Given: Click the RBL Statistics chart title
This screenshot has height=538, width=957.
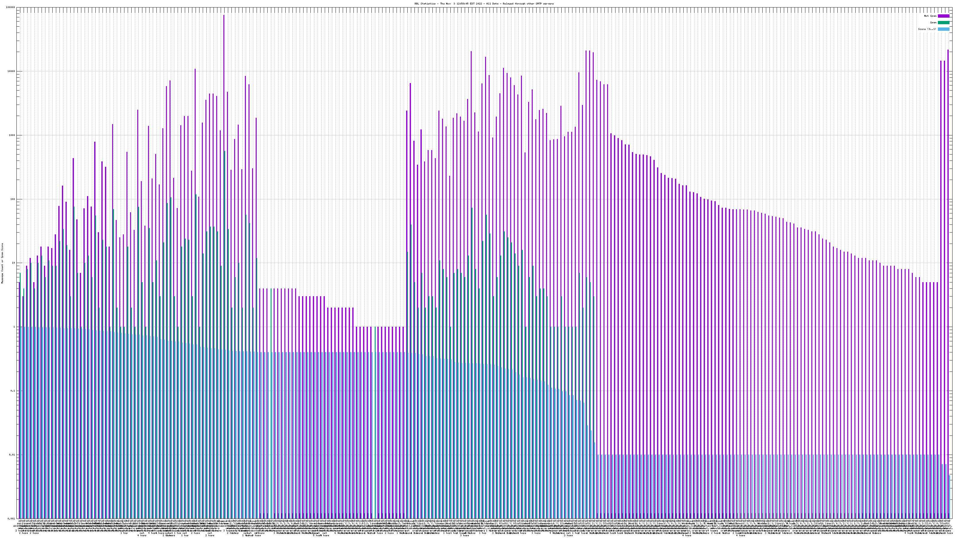Looking at the screenshot, I should click(x=484, y=4).
